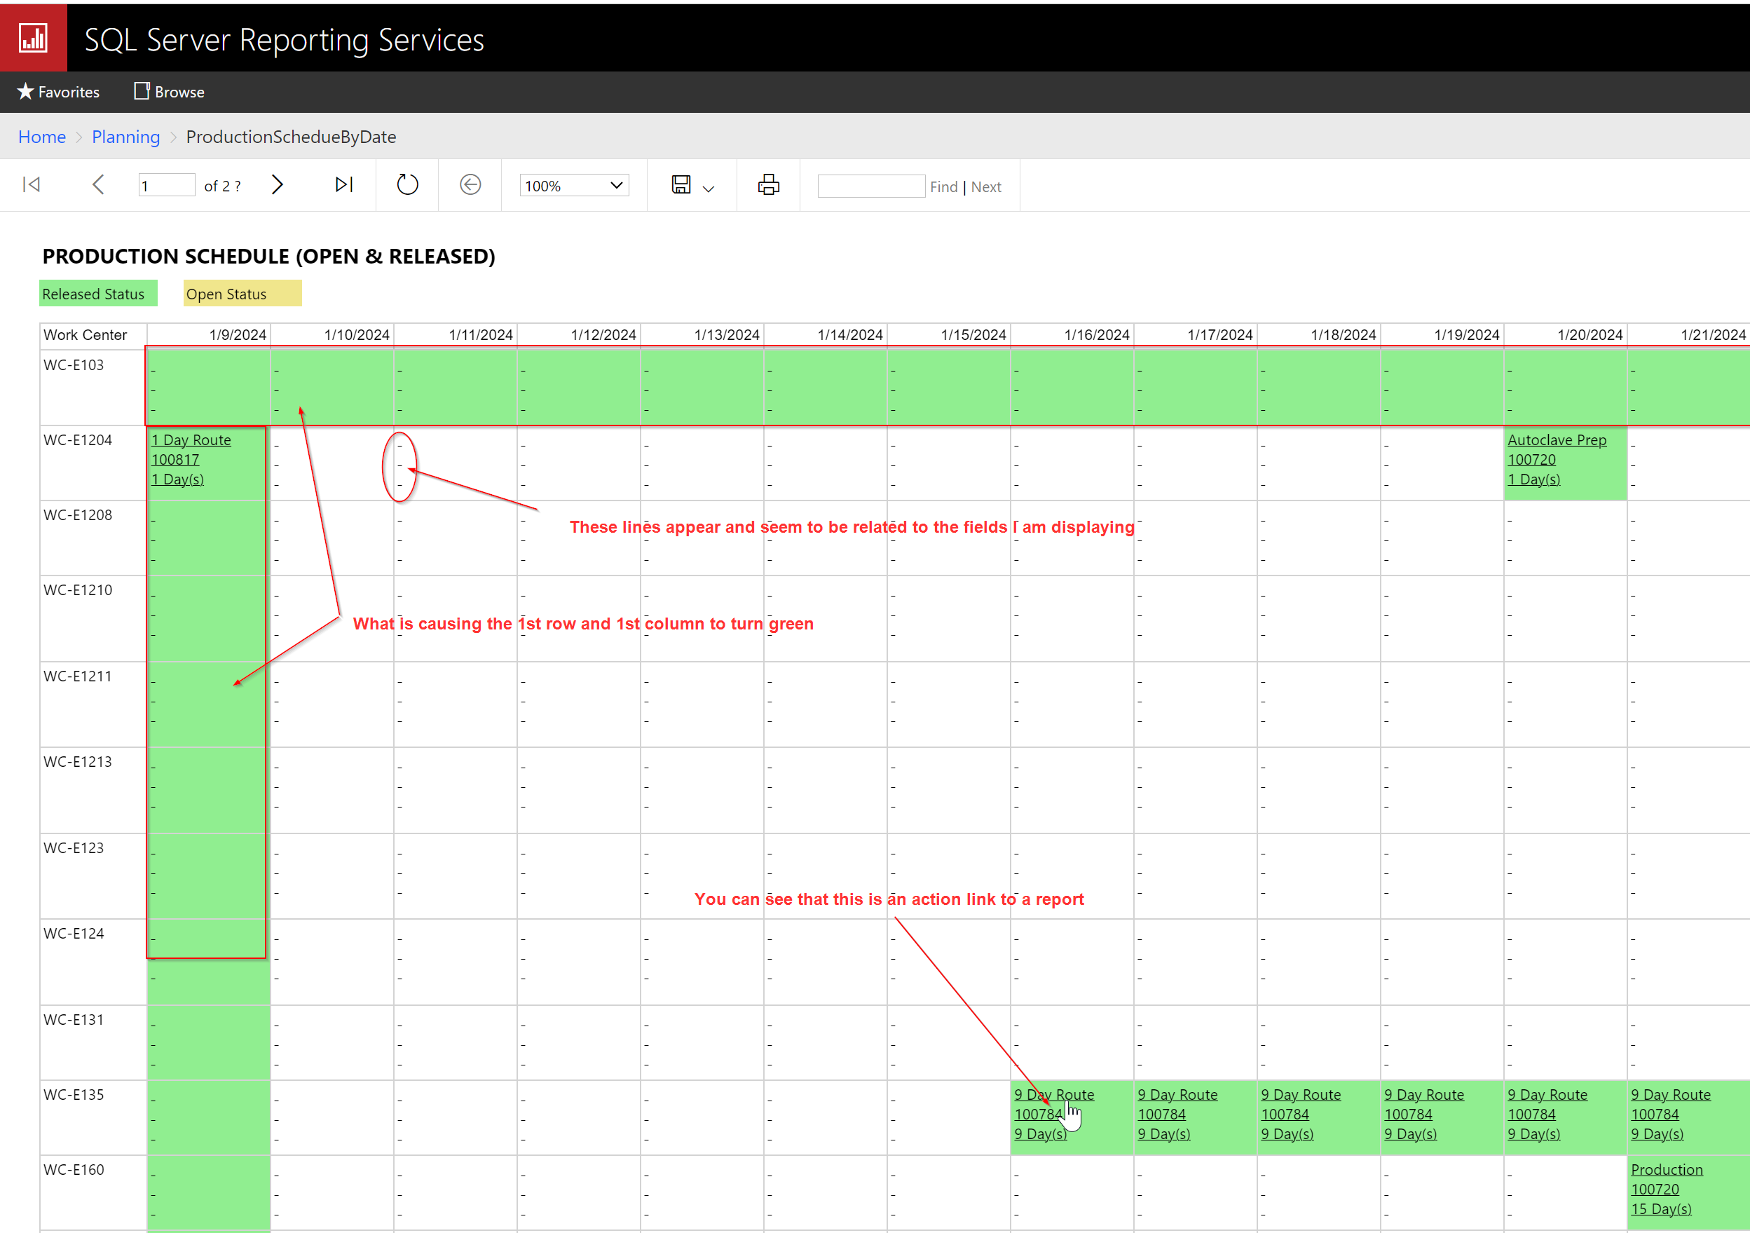Open the Browse menu
1750x1233 pixels.
point(168,92)
